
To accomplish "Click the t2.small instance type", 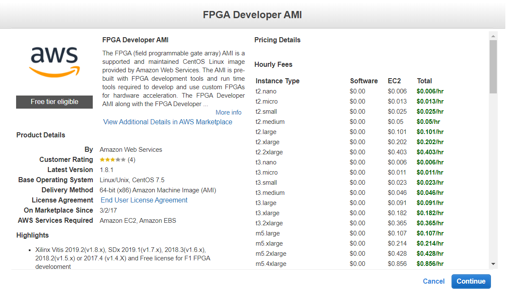I will [266, 112].
